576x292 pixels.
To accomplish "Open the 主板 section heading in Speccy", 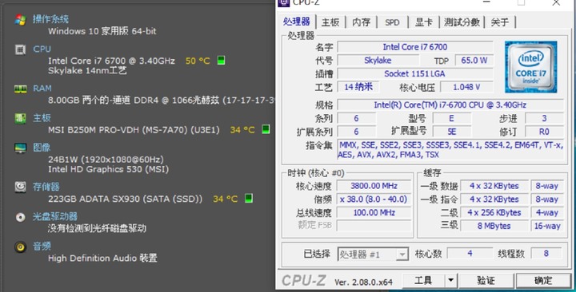I will tap(42, 118).
